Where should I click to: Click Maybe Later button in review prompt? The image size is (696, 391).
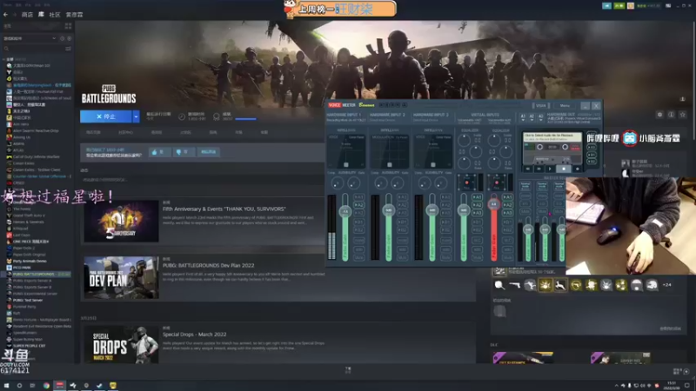click(x=208, y=152)
